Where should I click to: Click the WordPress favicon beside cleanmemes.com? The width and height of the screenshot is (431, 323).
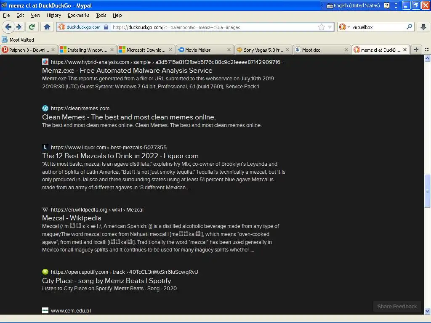[45, 108]
